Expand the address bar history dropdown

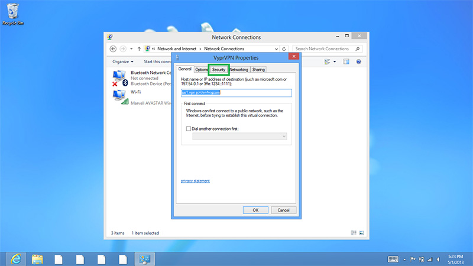point(276,49)
